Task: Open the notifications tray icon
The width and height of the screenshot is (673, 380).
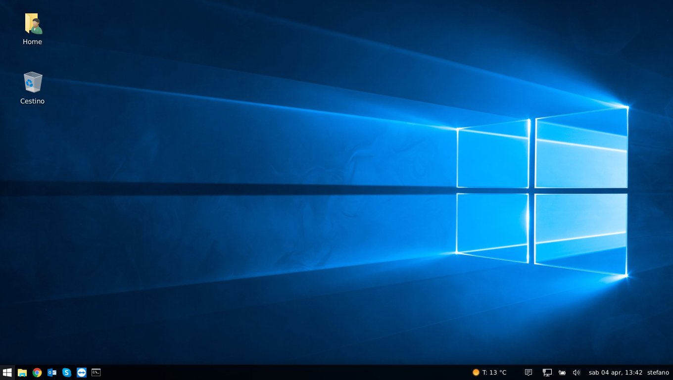Action: 529,373
